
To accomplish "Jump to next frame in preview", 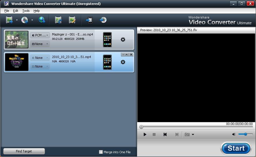I will click(177, 134).
